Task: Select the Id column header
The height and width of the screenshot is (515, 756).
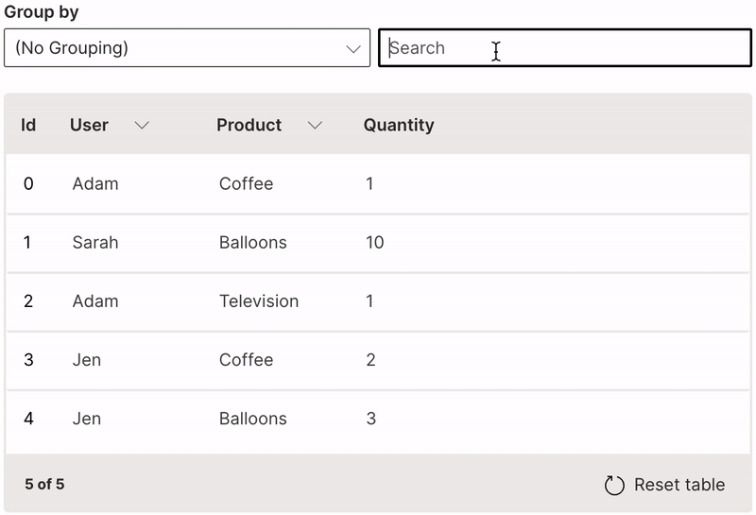Action: click(x=28, y=126)
